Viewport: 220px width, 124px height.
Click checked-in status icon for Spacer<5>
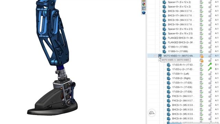[201, 29]
